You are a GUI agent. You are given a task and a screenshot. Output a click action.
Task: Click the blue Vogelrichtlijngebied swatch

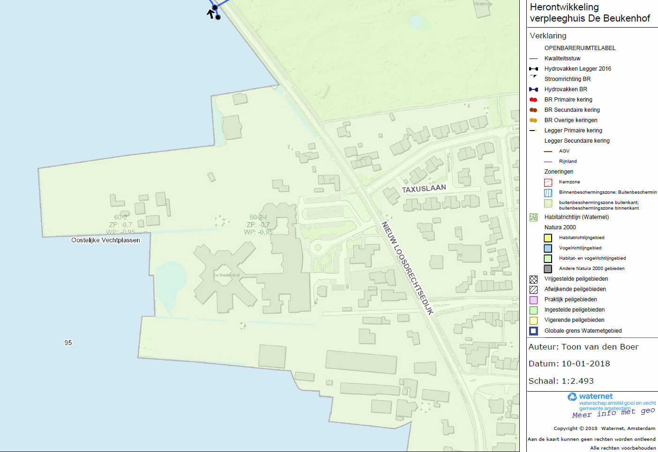(548, 248)
